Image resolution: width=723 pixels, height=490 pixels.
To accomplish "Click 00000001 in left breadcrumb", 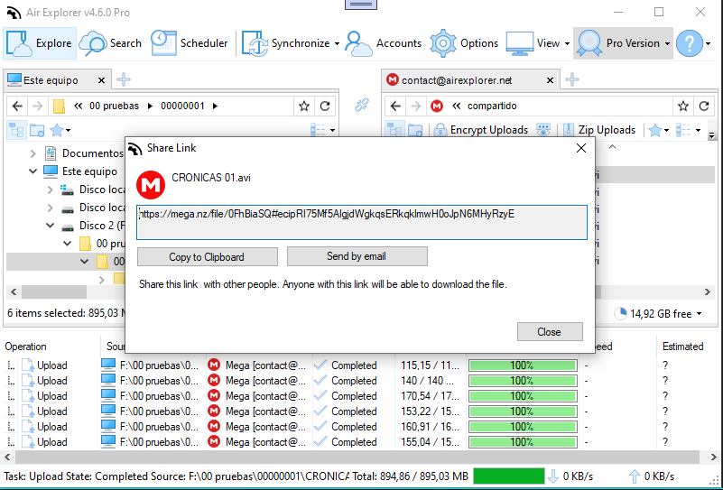I will pos(182,106).
